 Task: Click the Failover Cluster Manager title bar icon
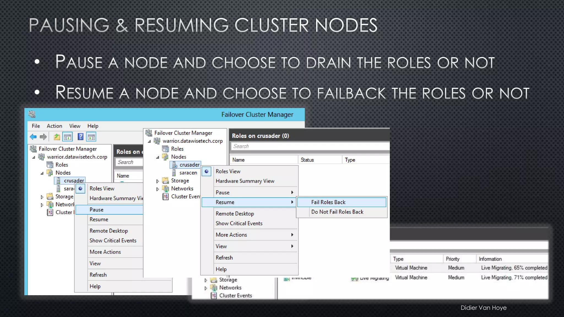32,114
